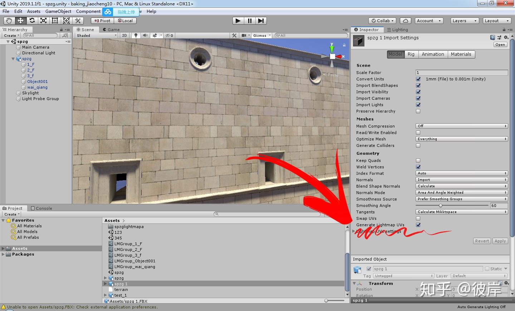Select the Rect Transform tool
Screen dimensions: 515x311
point(55,21)
